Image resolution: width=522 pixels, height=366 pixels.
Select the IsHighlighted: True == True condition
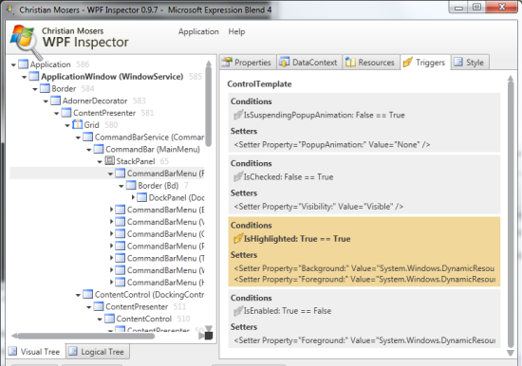297,239
